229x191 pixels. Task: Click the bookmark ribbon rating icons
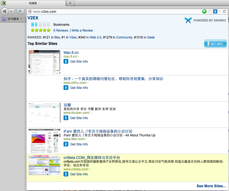coord(41,24)
